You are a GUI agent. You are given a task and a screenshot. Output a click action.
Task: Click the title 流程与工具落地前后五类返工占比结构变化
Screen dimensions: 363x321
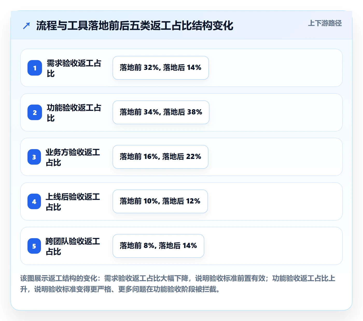[x=135, y=26]
